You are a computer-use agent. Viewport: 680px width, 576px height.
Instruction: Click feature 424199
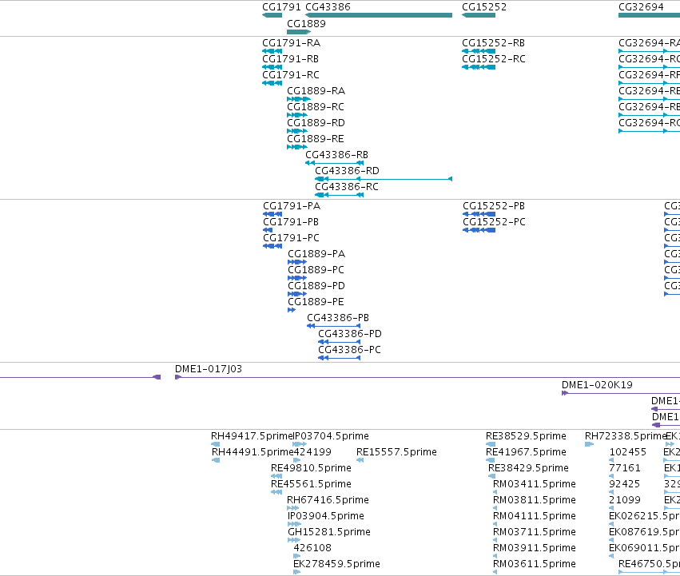point(312,452)
